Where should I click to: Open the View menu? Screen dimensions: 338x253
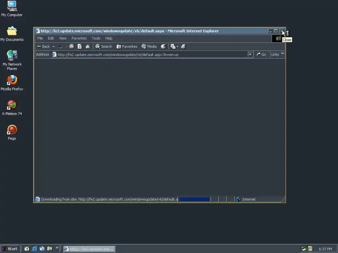tap(63, 38)
